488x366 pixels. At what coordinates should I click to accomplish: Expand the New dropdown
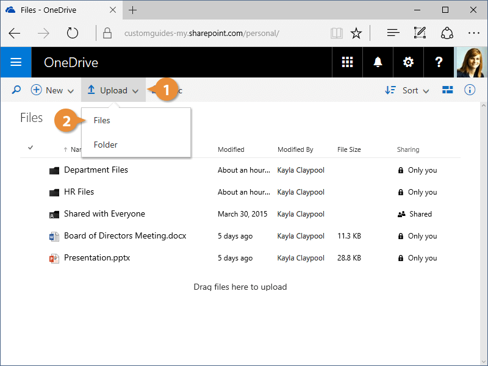52,90
